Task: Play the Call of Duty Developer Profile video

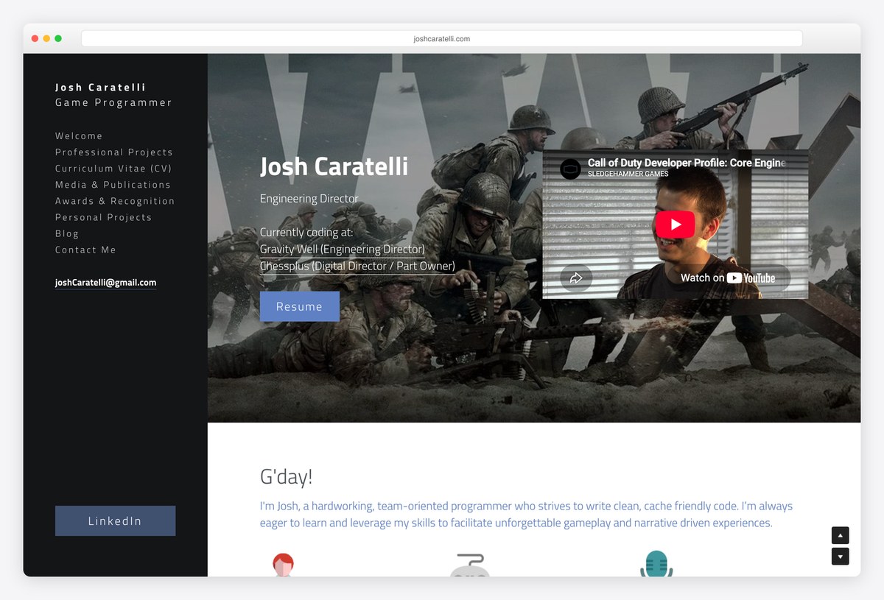Action: point(675,225)
